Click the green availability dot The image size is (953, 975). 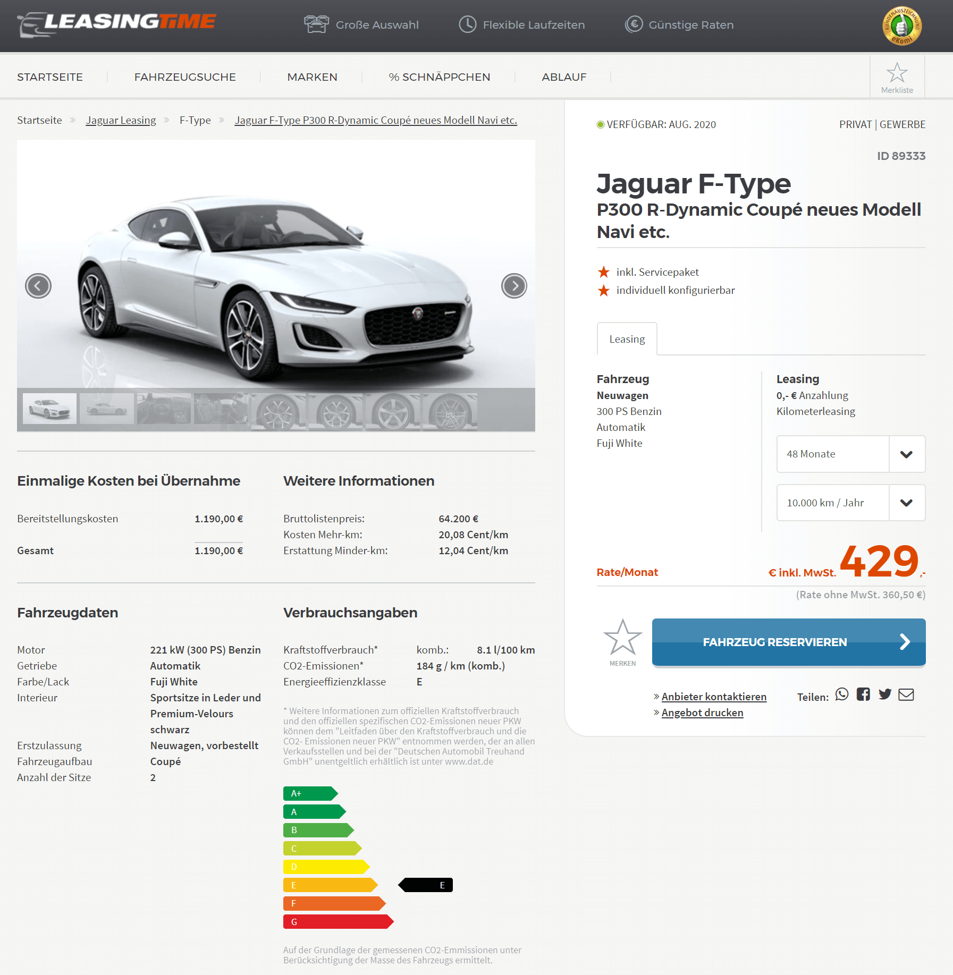pyautogui.click(x=601, y=124)
